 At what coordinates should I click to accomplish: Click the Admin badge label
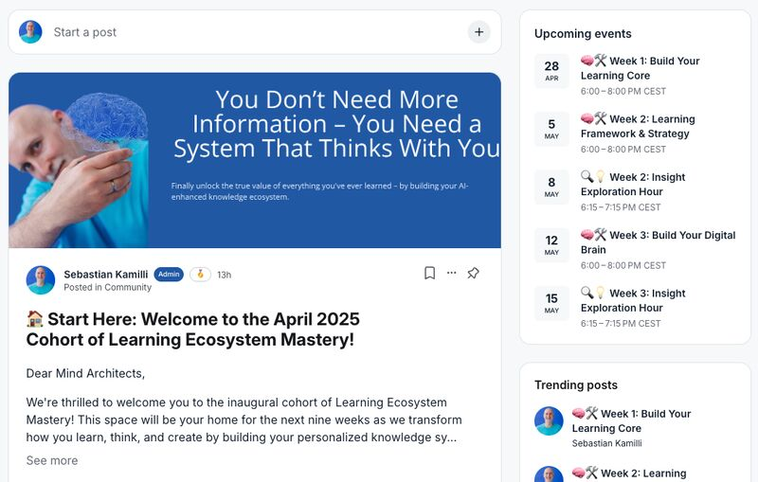(x=169, y=275)
